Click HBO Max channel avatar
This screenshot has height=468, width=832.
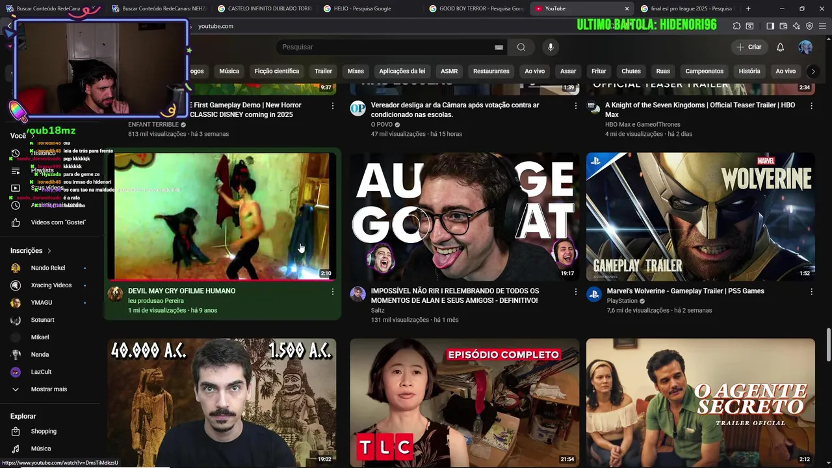594,108
